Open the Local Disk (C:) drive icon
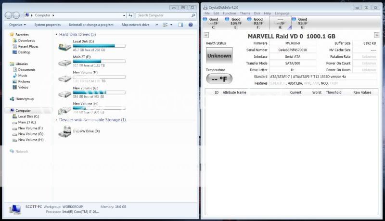 click(x=64, y=46)
